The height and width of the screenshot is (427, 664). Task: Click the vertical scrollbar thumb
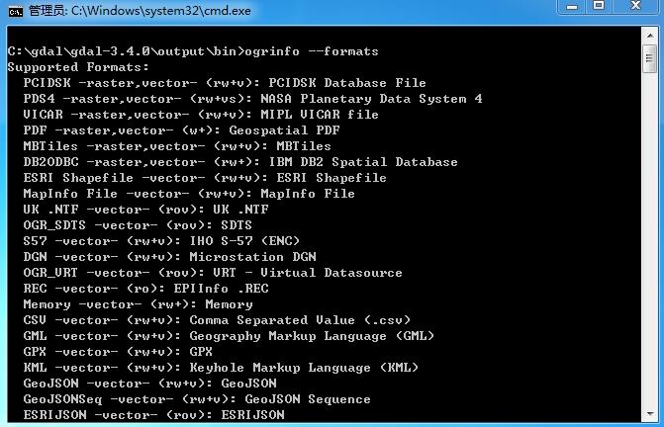pyautogui.click(x=650, y=58)
